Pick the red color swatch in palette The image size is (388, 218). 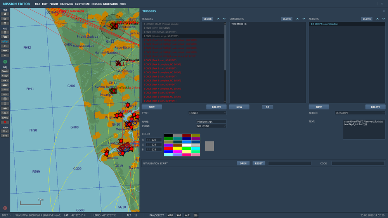pyautogui.click(x=168, y=148)
